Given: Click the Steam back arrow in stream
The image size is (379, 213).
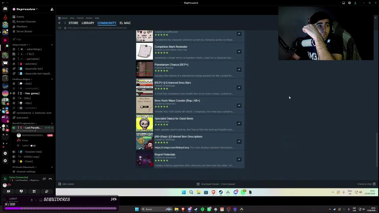Looking at the screenshot, I should [60, 23].
